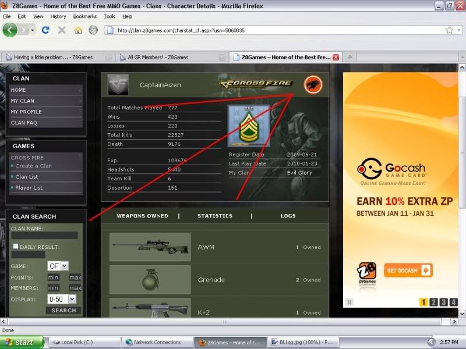Open the Windows Start button
The height and width of the screenshot is (349, 466).
click(x=22, y=342)
